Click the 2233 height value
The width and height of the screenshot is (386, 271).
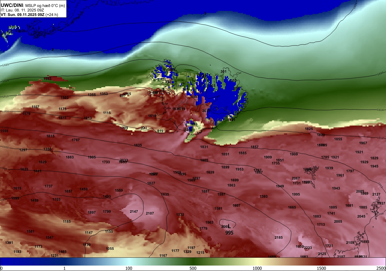(308, 248)
